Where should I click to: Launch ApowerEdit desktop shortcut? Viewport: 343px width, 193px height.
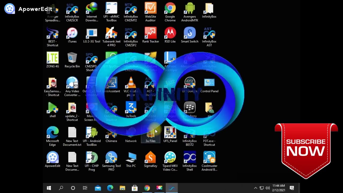(x=53, y=160)
